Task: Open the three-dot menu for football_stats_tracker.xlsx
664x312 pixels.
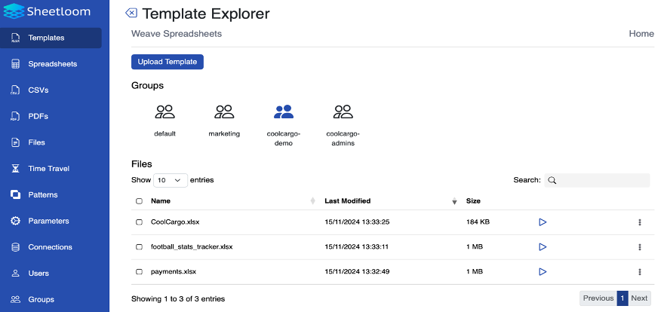Action: click(640, 247)
